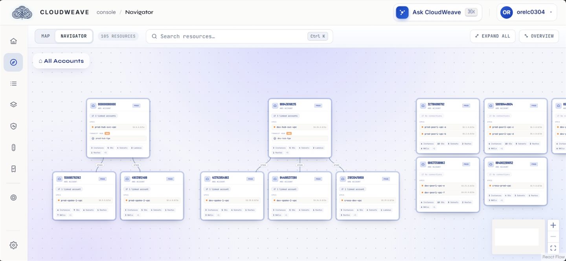Viewport: 566px width, 261px height.
Task: Click cloud icon on account 416131612408
Action: click(x=127, y=179)
